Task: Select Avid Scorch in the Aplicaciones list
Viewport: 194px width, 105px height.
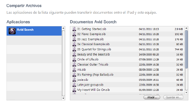Action: pyautogui.click(x=25, y=30)
